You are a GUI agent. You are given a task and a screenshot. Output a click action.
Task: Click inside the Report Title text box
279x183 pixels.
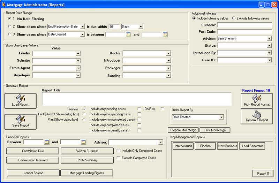[137, 99]
